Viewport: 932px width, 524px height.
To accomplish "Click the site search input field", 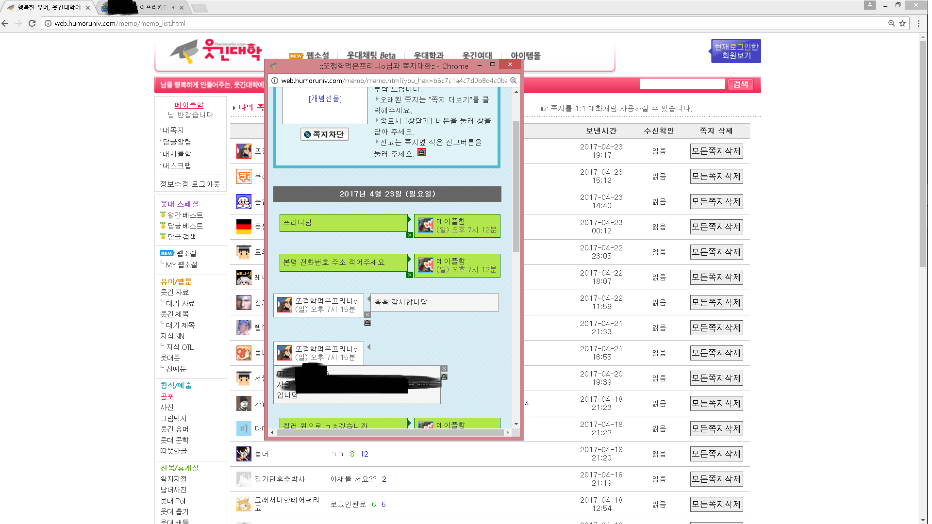I will 682,84.
